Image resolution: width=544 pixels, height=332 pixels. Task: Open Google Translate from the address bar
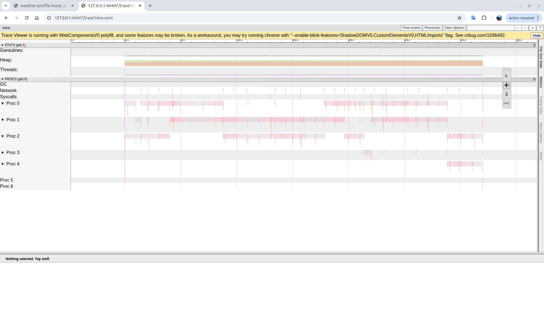[473, 18]
